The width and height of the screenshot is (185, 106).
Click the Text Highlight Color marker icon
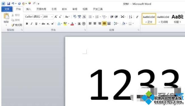[65, 24]
